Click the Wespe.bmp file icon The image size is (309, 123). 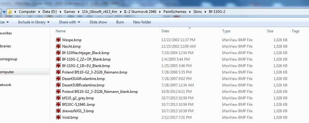pos(58,40)
